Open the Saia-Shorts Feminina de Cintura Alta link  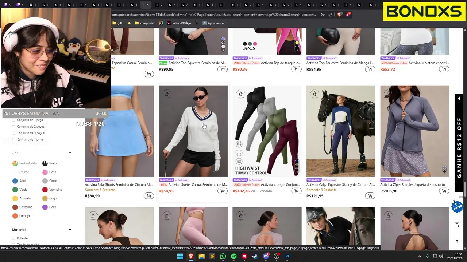[x=119, y=184]
